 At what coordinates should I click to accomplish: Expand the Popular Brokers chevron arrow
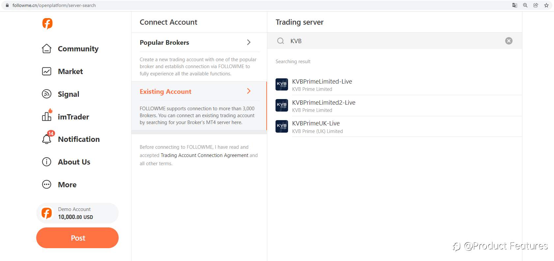(x=249, y=42)
